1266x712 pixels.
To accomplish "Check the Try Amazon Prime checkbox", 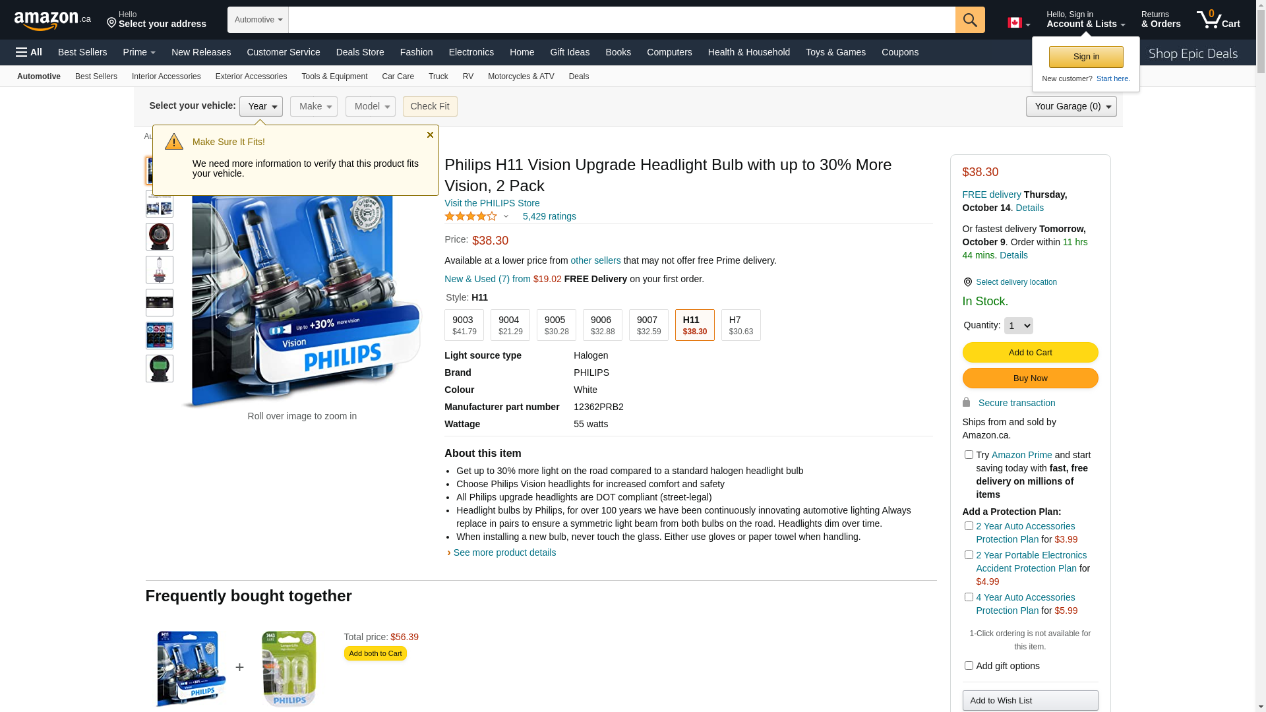I will pyautogui.click(x=969, y=454).
